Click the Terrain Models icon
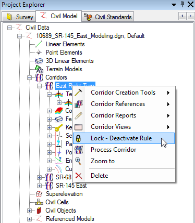The image size is (195, 223). tap(39, 69)
